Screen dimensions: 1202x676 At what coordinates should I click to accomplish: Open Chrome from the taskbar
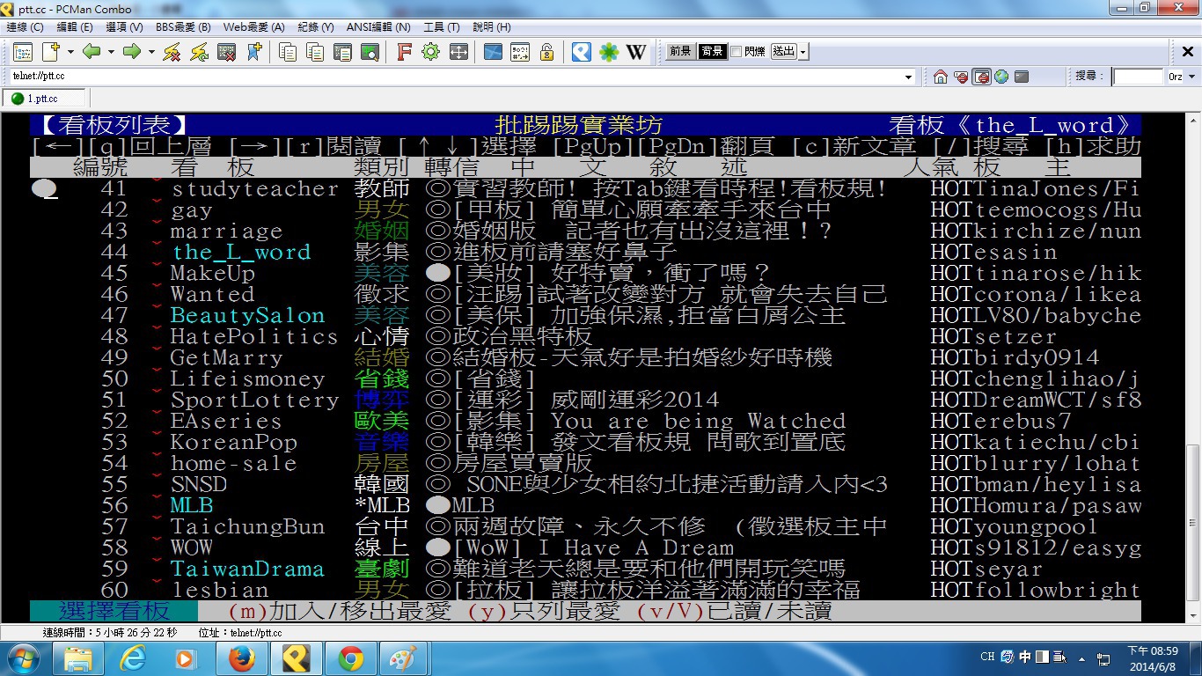pos(350,658)
